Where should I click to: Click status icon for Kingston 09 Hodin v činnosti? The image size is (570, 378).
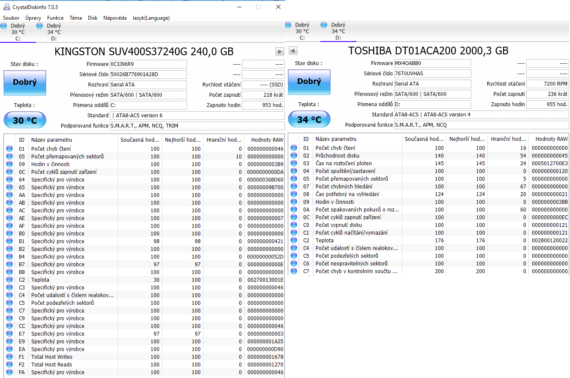click(9, 164)
